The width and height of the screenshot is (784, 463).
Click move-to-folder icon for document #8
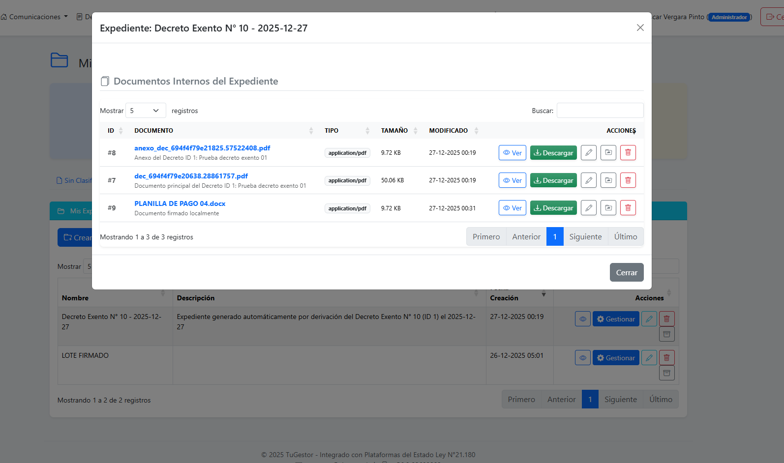(608, 153)
